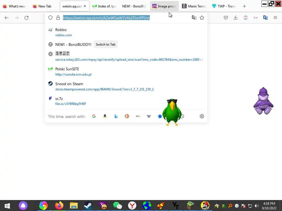Select the Roblox suggestion title
Screen dimensions: 282x211
pos(61,30)
